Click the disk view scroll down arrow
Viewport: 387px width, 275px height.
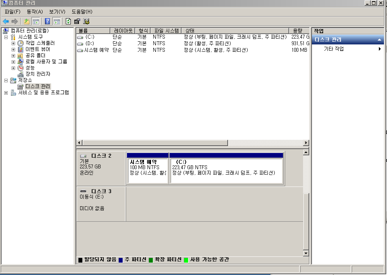[x=306, y=253]
